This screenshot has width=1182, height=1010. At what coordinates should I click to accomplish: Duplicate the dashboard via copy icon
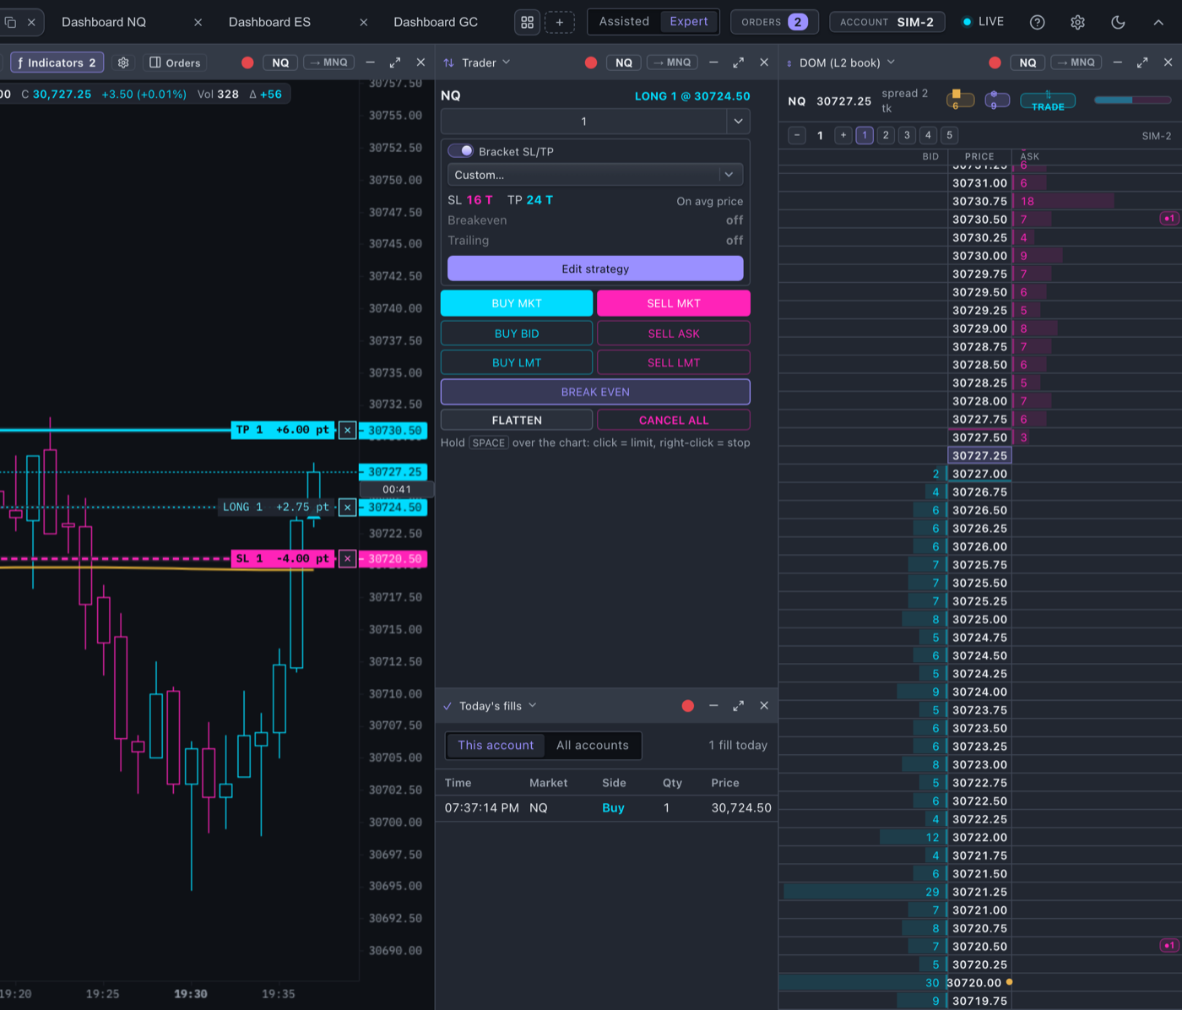pyautogui.click(x=10, y=23)
